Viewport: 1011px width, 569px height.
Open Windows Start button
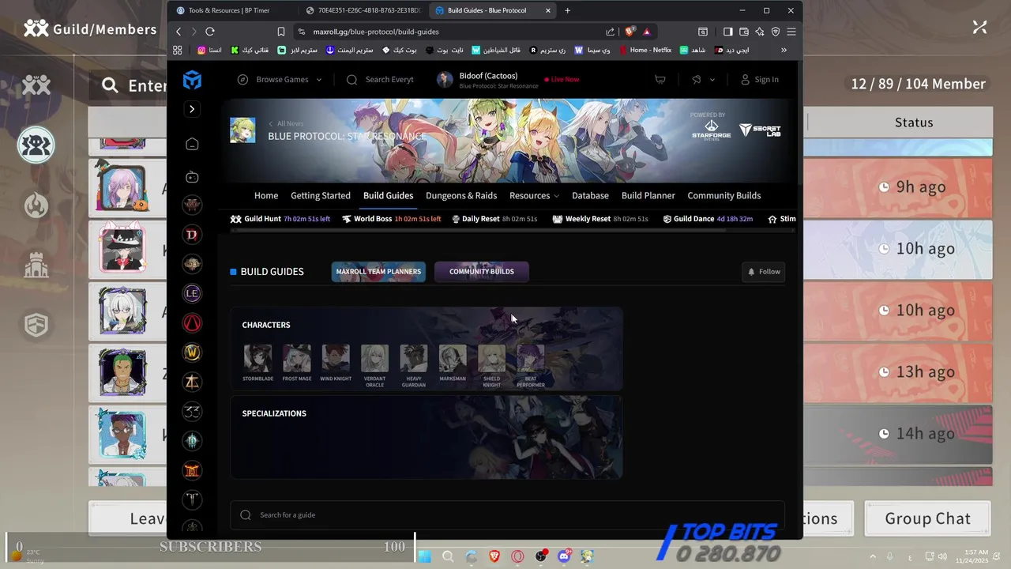tap(425, 556)
